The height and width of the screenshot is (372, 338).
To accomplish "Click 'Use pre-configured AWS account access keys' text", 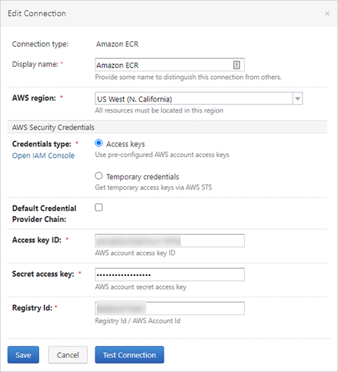I will tap(162, 154).
